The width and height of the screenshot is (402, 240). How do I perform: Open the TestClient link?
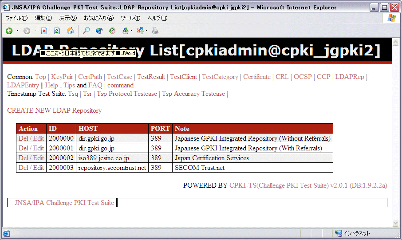tap(184, 77)
